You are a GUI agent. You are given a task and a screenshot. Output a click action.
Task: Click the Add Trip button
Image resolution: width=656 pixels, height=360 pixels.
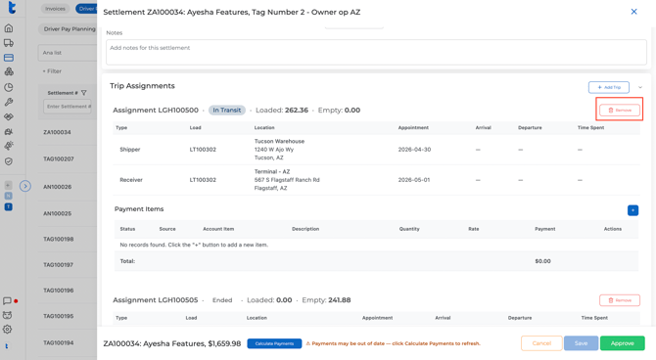tap(609, 87)
